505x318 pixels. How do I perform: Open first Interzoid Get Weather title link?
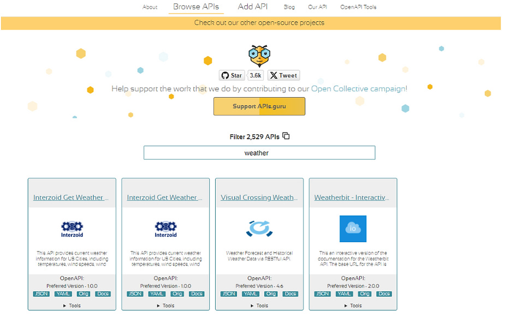(x=70, y=197)
